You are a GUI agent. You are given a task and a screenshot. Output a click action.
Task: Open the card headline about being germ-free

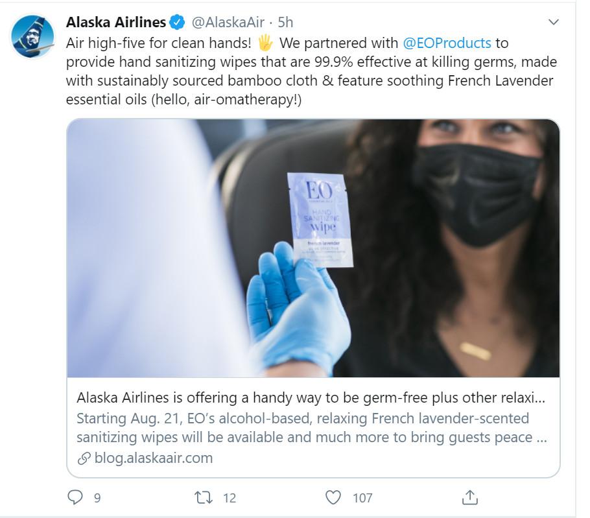(311, 397)
